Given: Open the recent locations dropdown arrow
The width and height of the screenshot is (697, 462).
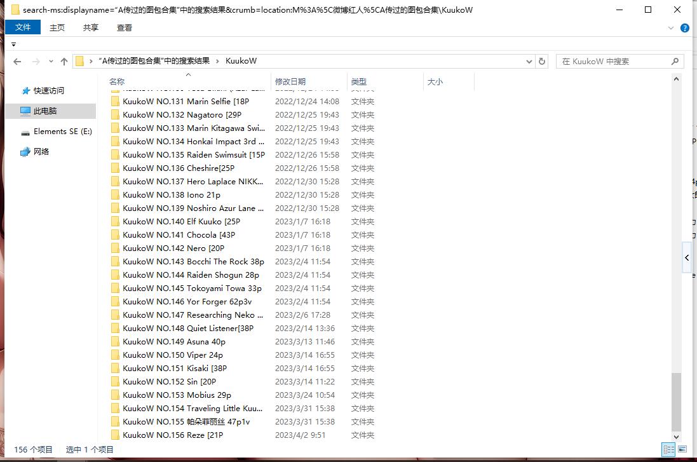Looking at the screenshot, I should coord(51,62).
